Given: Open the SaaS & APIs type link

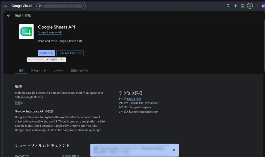Looking at the screenshot, I should pos(134,99).
